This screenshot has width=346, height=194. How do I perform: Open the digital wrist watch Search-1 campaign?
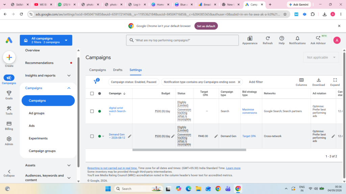point(117,111)
